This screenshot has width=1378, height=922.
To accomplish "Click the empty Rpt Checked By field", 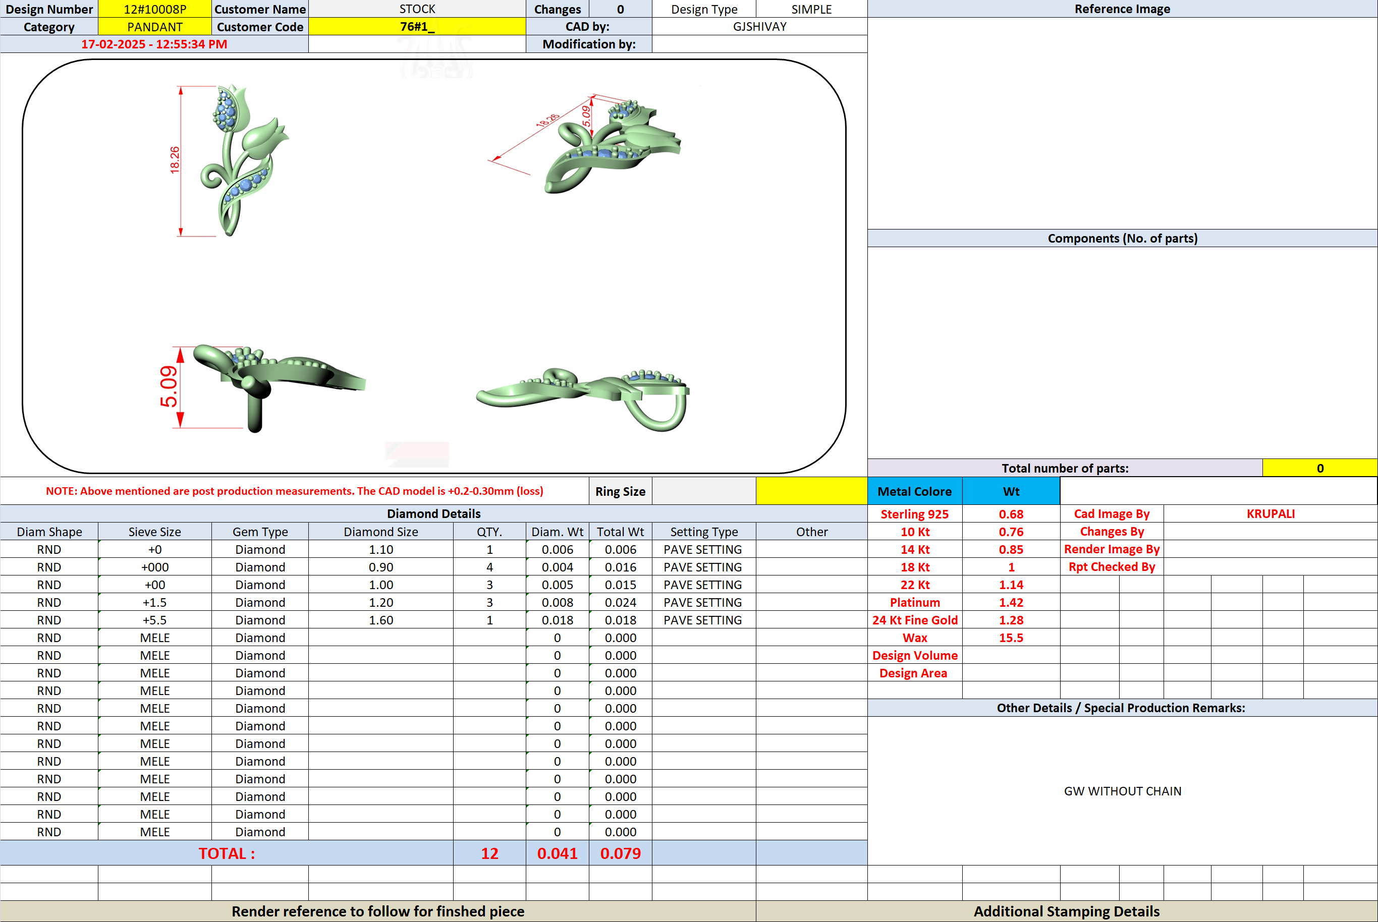I will (1271, 566).
